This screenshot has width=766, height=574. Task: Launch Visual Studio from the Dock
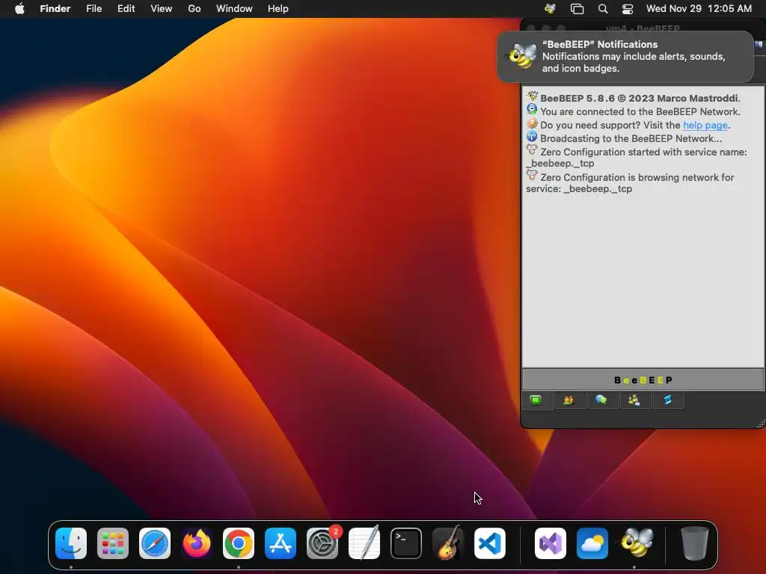tap(551, 543)
